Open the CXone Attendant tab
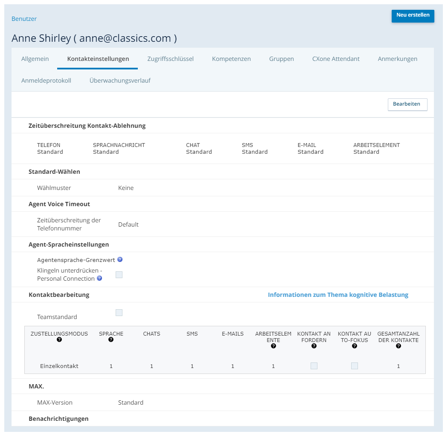448x437 pixels. pyautogui.click(x=336, y=59)
